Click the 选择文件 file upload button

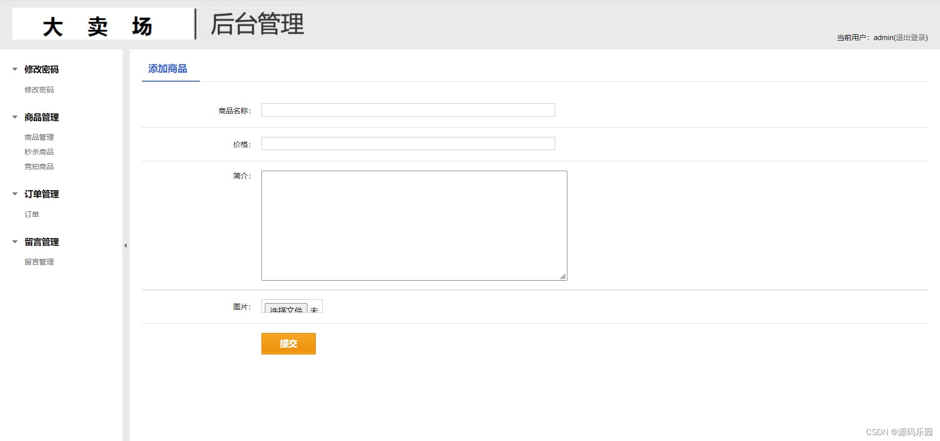[x=285, y=308]
